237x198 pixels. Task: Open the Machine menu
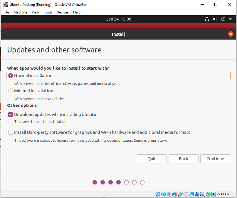point(20,12)
